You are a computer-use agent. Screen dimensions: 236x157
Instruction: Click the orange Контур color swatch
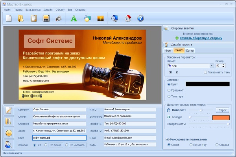[221, 117]
